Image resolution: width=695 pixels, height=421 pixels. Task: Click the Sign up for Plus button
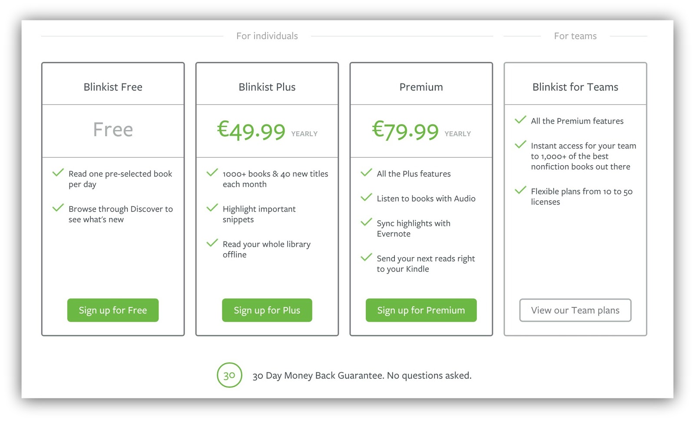[267, 310]
